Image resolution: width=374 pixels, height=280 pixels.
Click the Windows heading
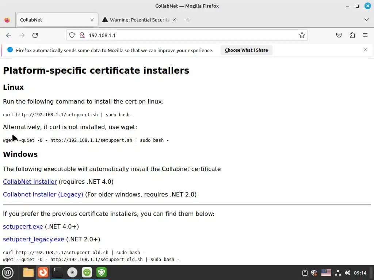click(20, 154)
